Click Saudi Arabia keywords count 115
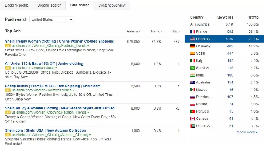264x149 pixels. 230,68
